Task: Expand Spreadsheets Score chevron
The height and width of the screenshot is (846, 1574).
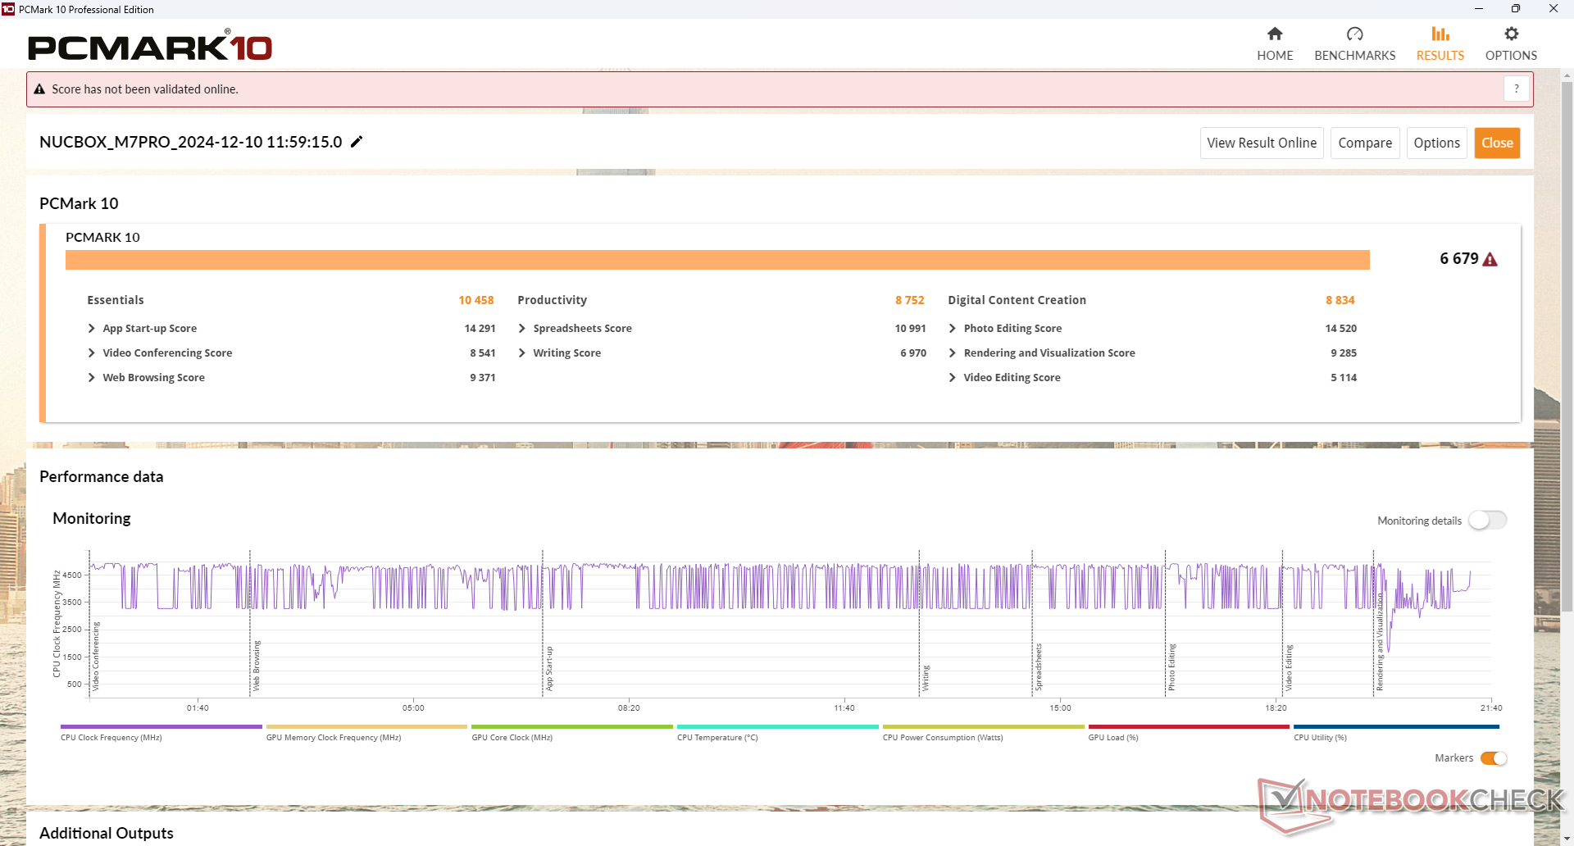Action: coord(521,328)
